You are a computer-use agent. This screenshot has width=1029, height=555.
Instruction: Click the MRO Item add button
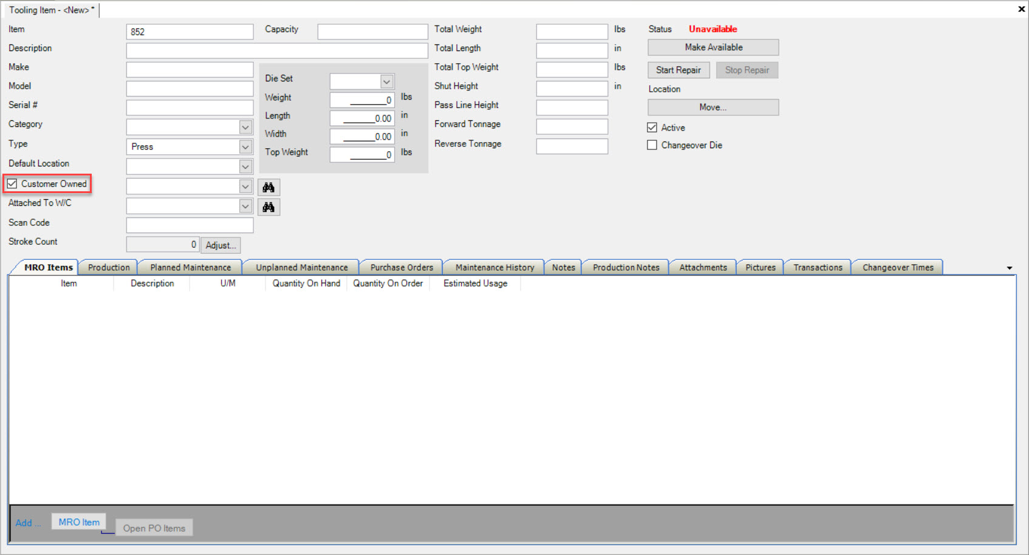click(x=79, y=522)
